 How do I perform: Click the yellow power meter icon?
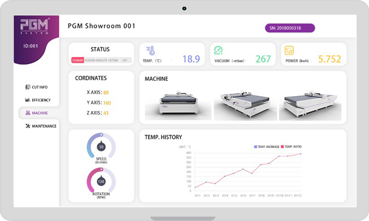[289, 50]
